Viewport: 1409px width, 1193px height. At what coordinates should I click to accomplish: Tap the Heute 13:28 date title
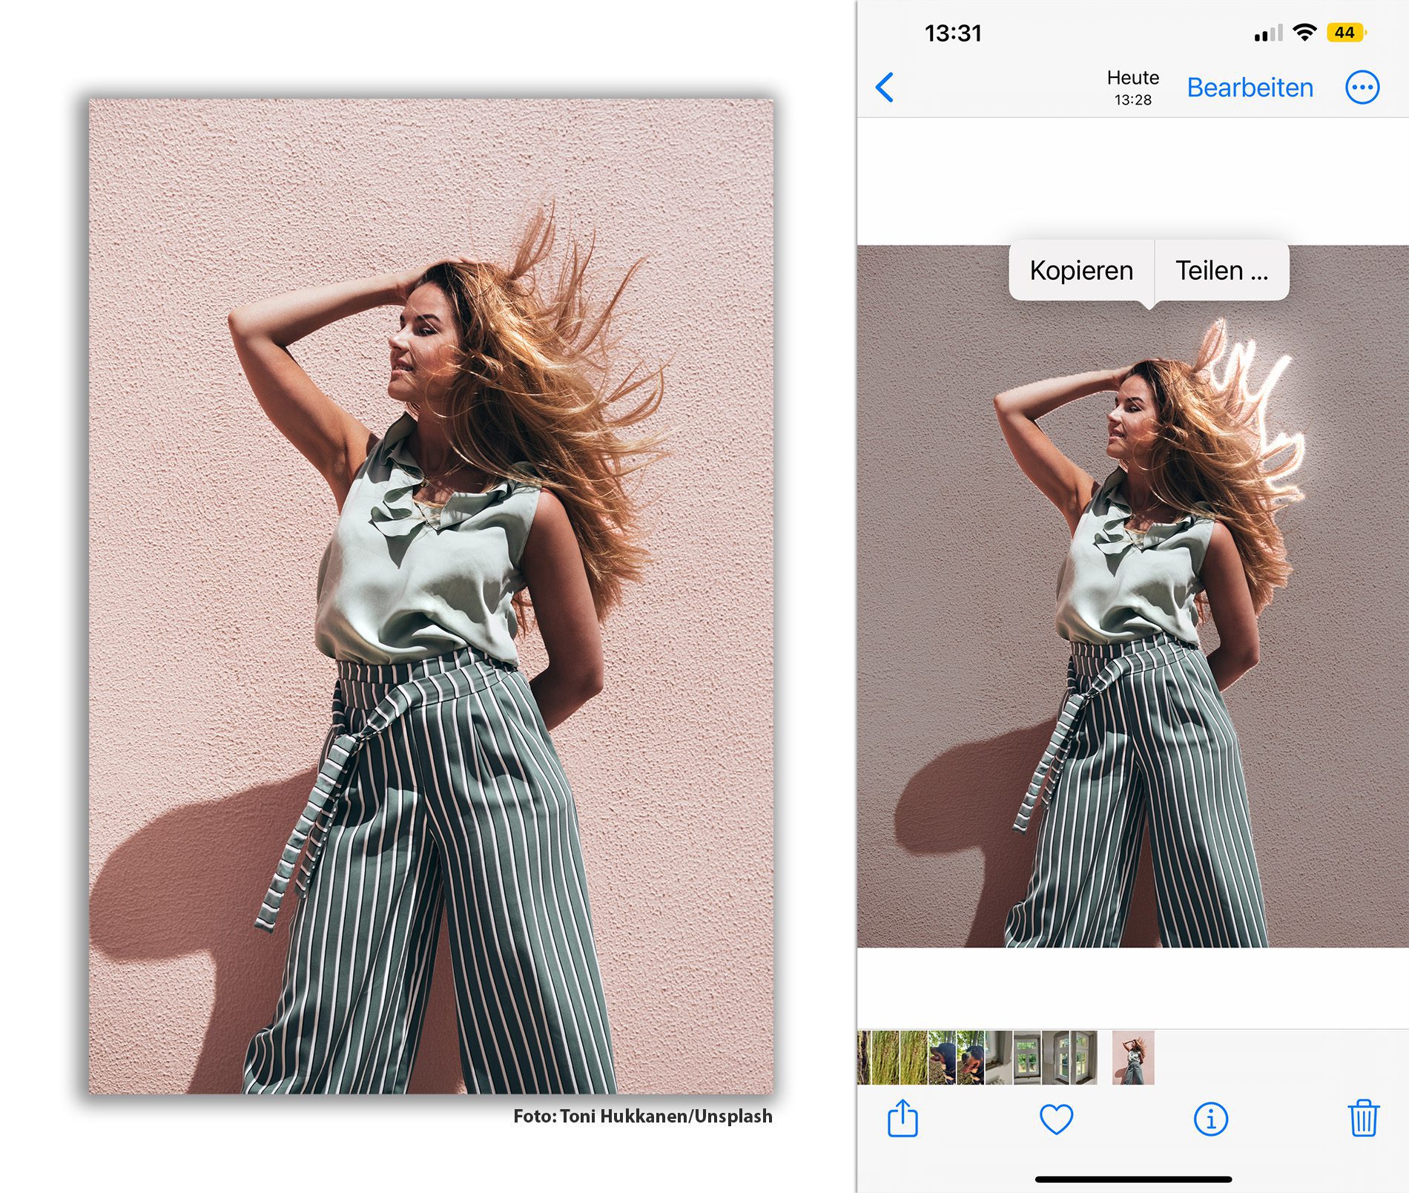click(x=1132, y=88)
